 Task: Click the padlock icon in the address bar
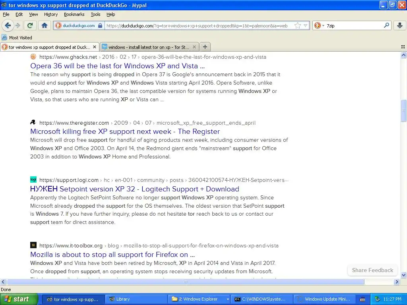click(x=100, y=25)
